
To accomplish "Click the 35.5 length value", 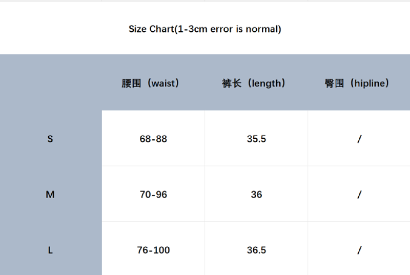I will point(256,139).
